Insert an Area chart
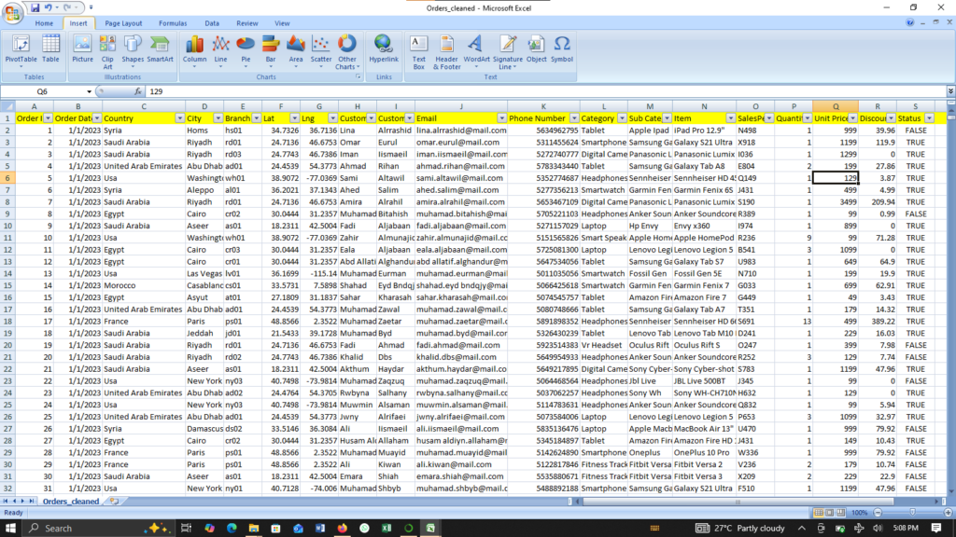The image size is (956, 537). (x=296, y=52)
